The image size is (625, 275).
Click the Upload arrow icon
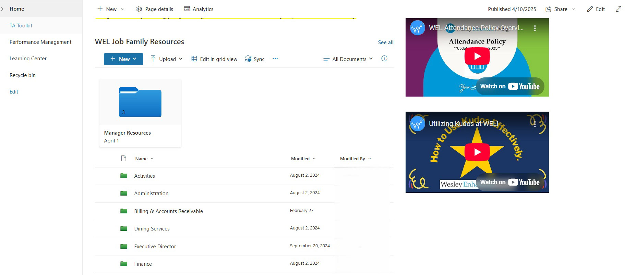click(153, 59)
